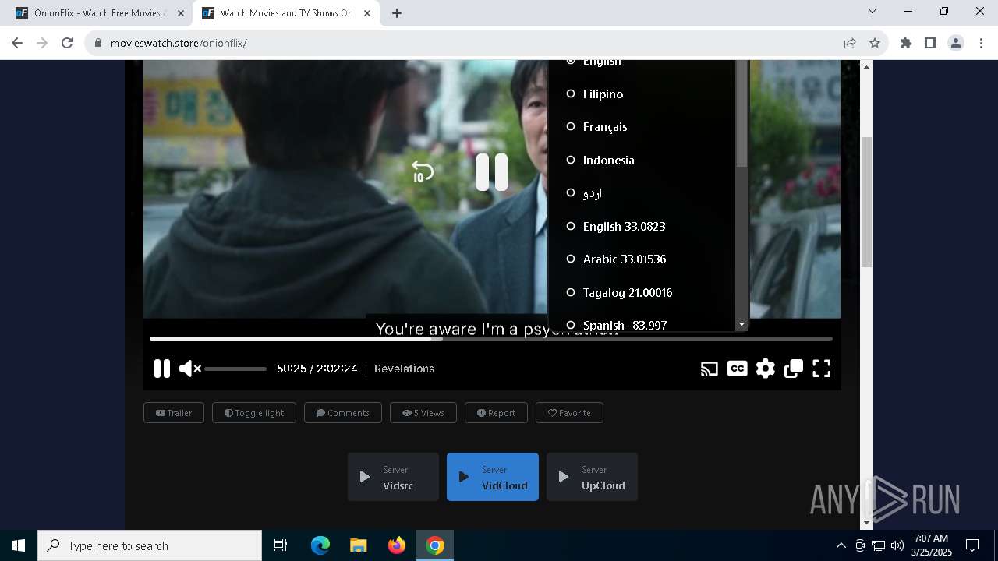
Task: Open Chrome profile avatar icon
Action: (956, 43)
